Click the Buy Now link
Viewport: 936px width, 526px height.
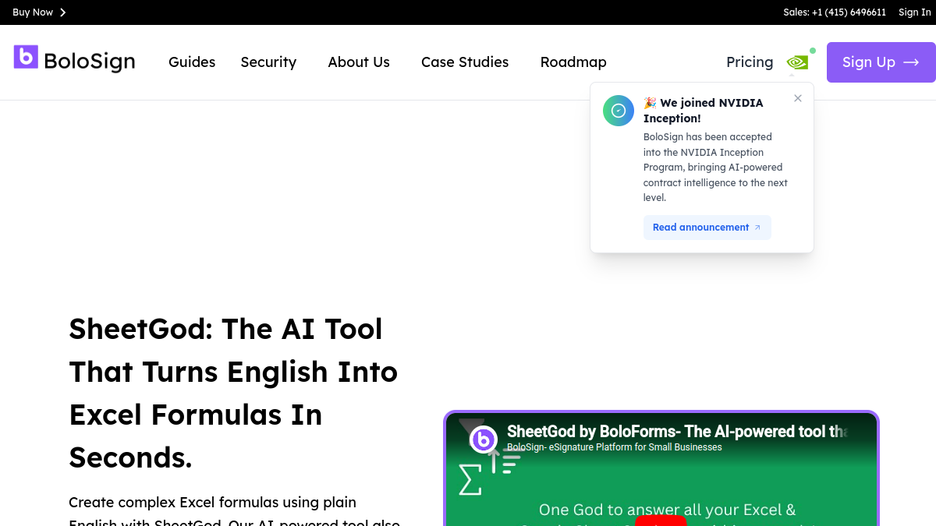(x=39, y=12)
